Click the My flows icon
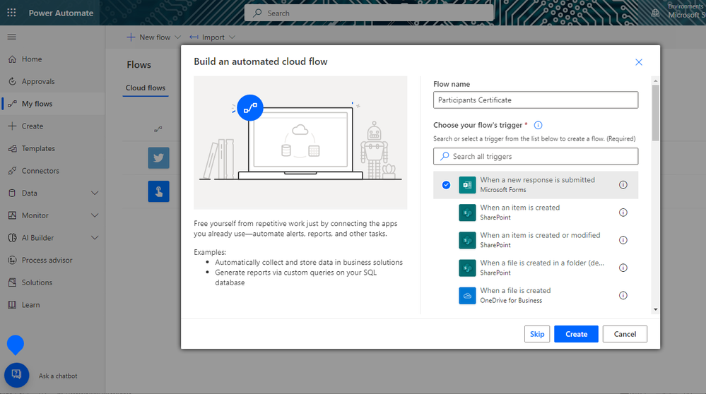The width and height of the screenshot is (706, 394). pyautogui.click(x=12, y=104)
